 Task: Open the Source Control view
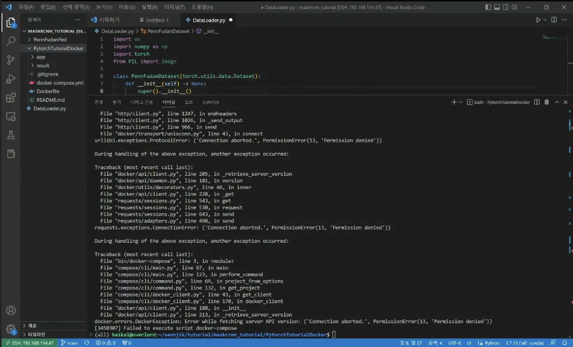point(11,60)
